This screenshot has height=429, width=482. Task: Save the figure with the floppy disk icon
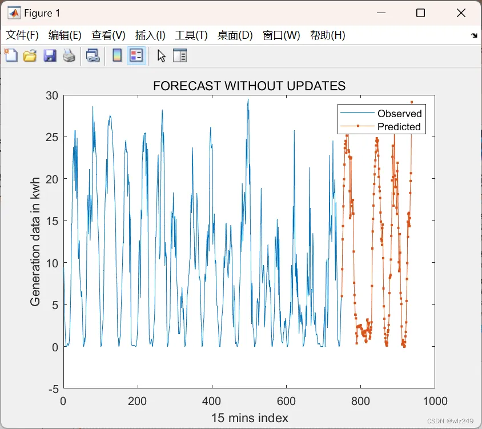point(50,55)
